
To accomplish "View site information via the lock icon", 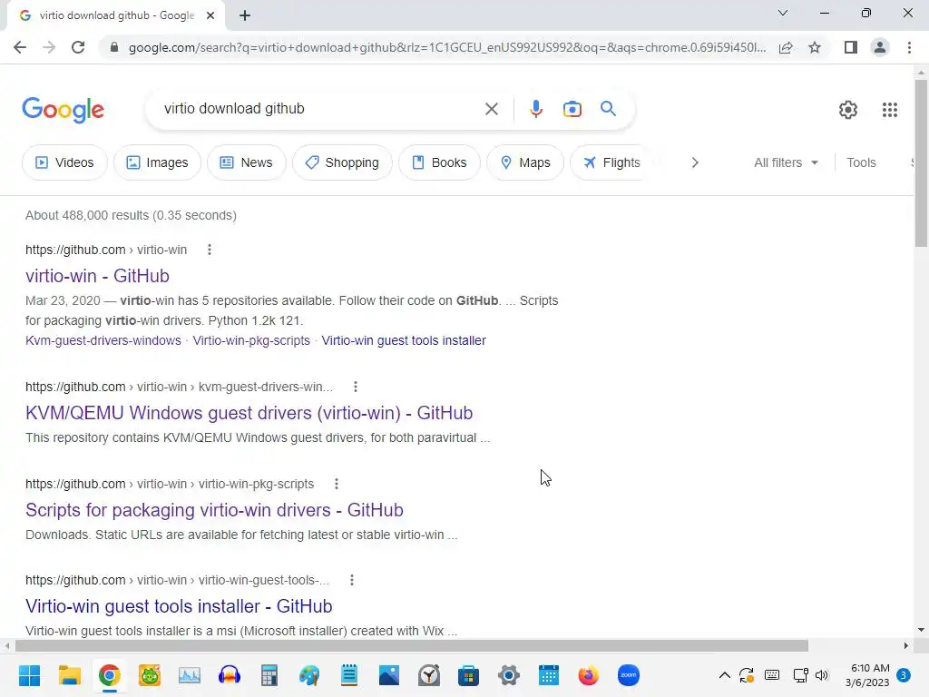I will pyautogui.click(x=114, y=47).
